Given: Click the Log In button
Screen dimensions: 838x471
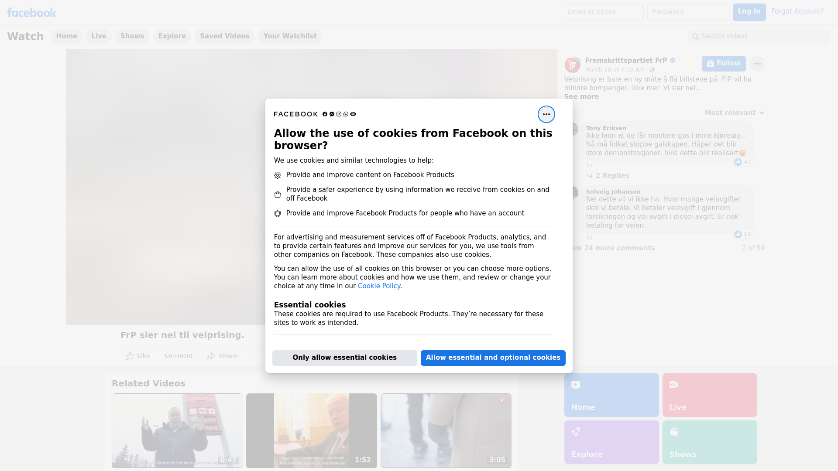Looking at the screenshot, I should 749,12.
